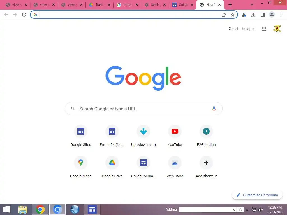Screen dimensions: 287x215
Task: Start voice search with microphone icon
Action: pyautogui.click(x=214, y=109)
